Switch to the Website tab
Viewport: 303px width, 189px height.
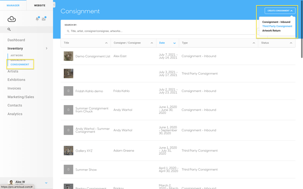[40, 5]
